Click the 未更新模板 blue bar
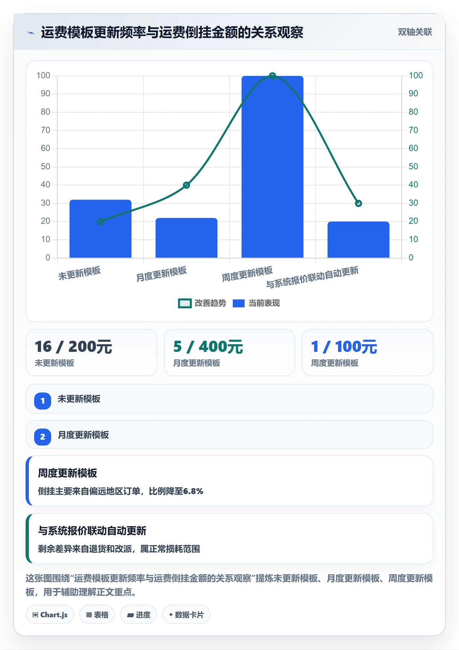 [x=100, y=229]
